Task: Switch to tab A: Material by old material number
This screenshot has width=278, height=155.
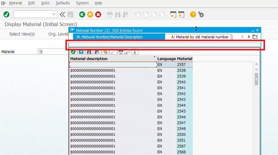Action: [x=200, y=37]
